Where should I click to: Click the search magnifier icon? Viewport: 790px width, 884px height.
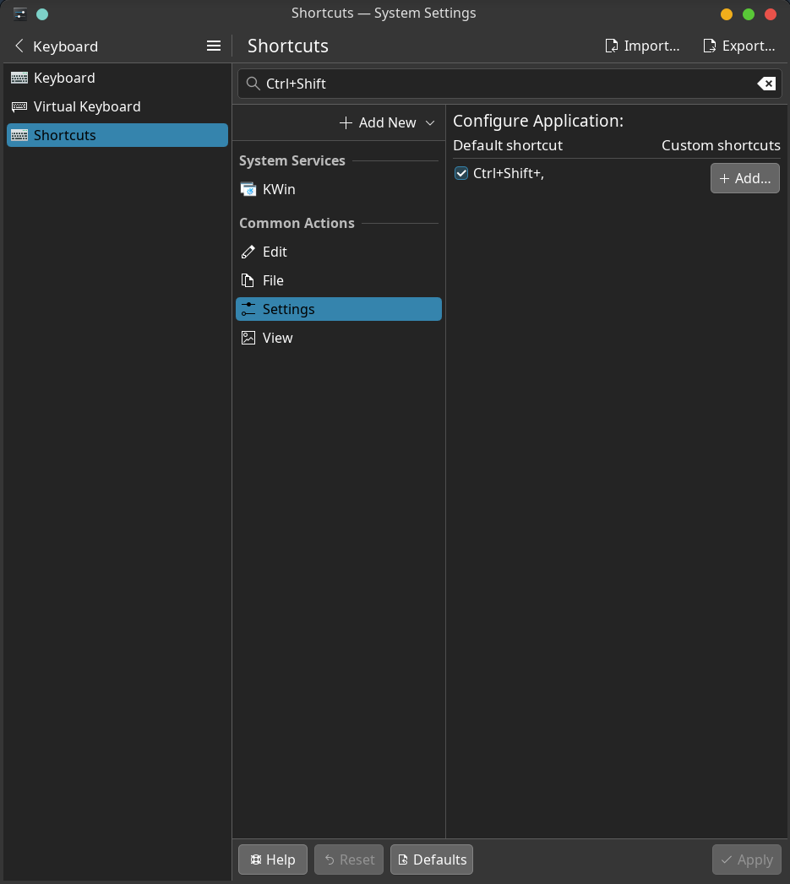pos(253,84)
